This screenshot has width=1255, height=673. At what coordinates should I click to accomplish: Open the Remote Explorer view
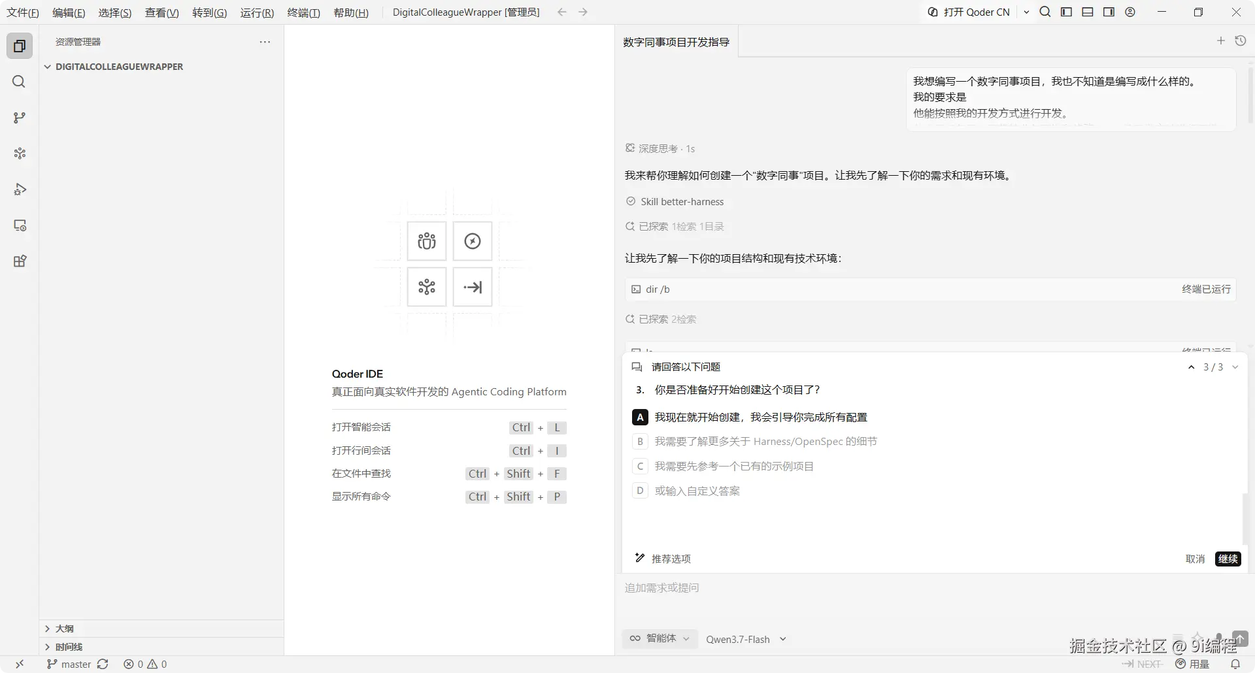[20, 225]
